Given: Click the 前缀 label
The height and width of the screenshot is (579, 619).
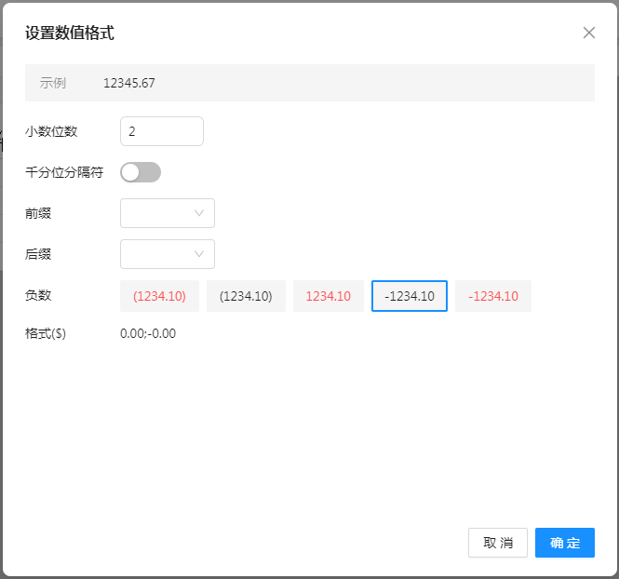Looking at the screenshot, I should coord(38,213).
